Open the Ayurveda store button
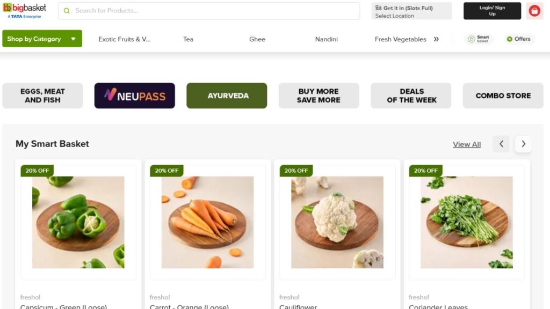The height and width of the screenshot is (309, 550). pos(227,95)
